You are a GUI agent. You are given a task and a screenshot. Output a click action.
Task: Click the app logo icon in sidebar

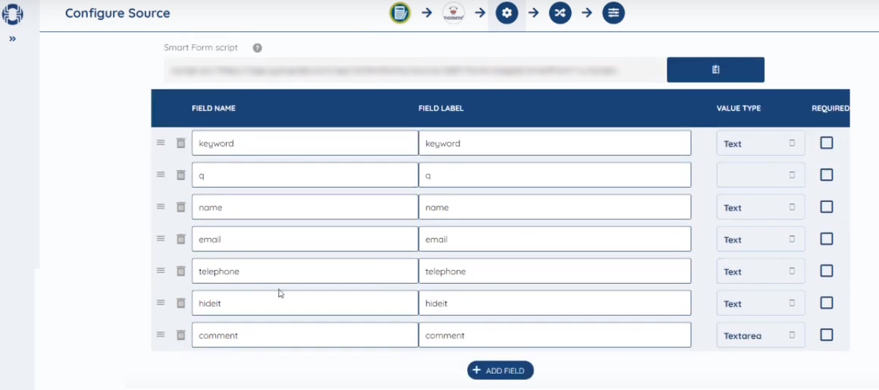(13, 14)
